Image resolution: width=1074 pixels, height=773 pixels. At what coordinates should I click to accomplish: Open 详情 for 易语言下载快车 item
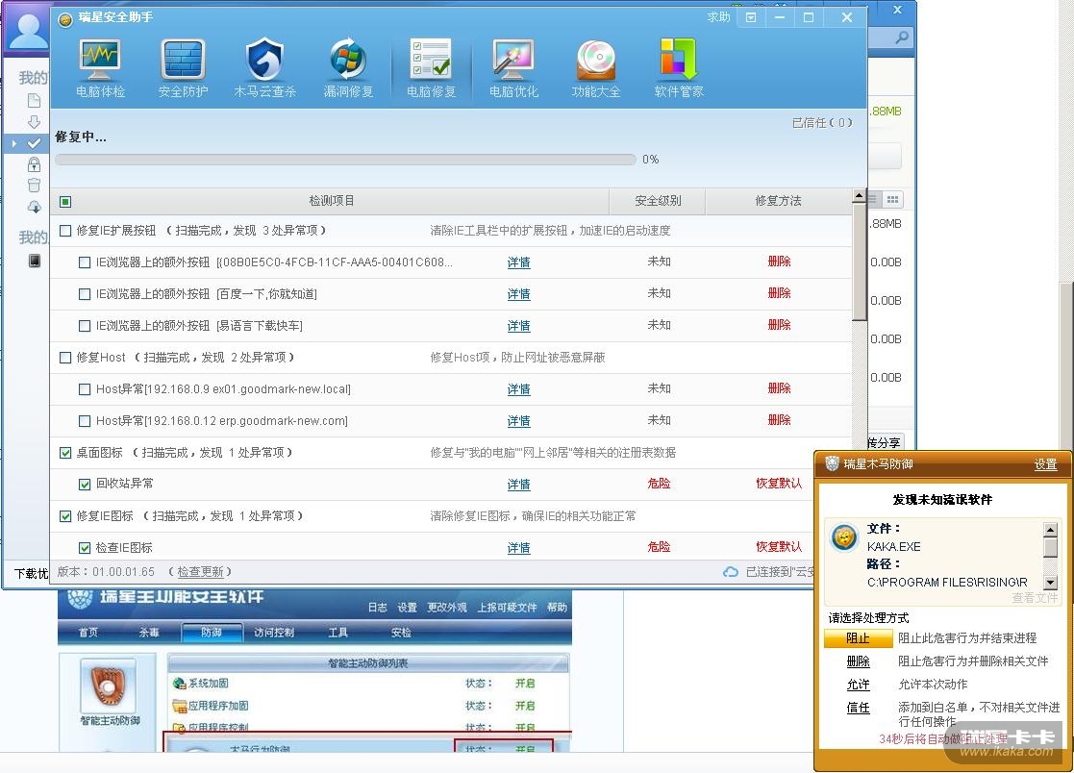(x=518, y=326)
